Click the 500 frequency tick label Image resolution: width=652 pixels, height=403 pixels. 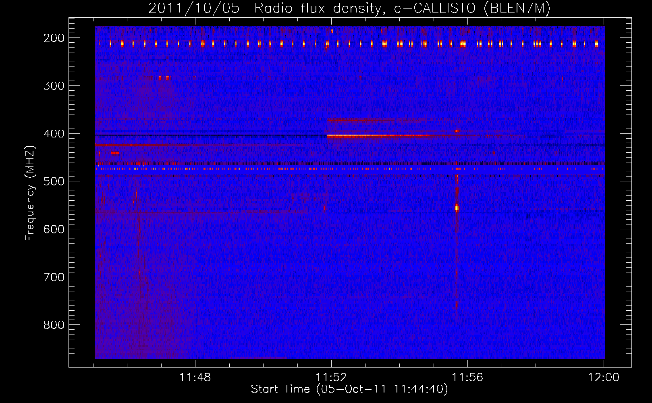click(x=54, y=181)
